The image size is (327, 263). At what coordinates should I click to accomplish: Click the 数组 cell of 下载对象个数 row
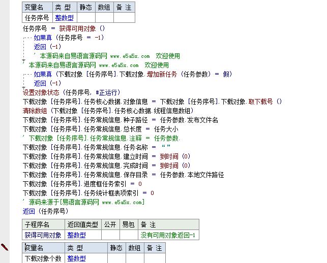tap(135, 258)
